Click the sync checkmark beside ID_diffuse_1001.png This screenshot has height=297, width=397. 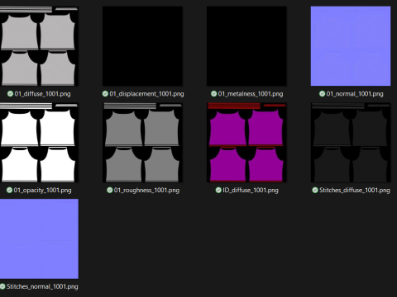[218, 190]
